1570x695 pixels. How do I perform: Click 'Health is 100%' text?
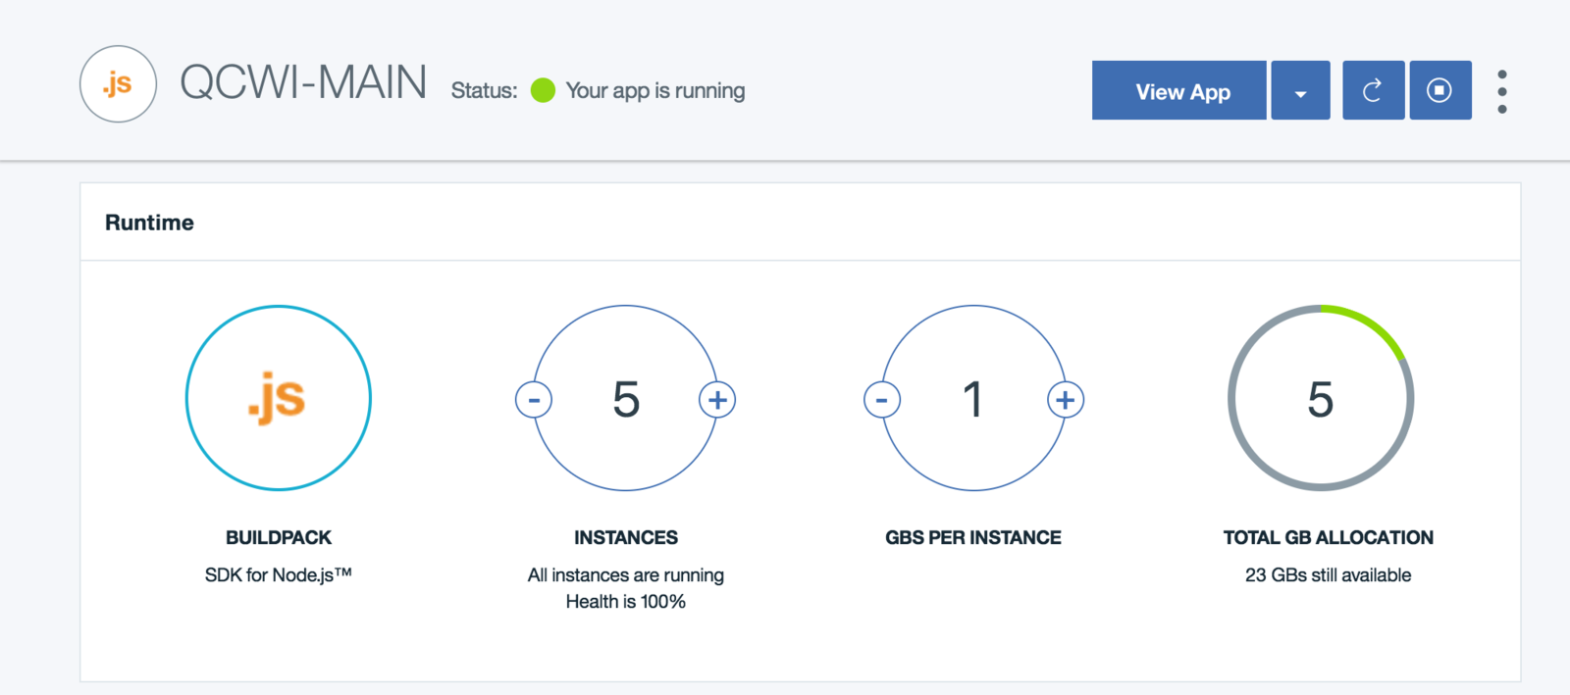(x=626, y=602)
